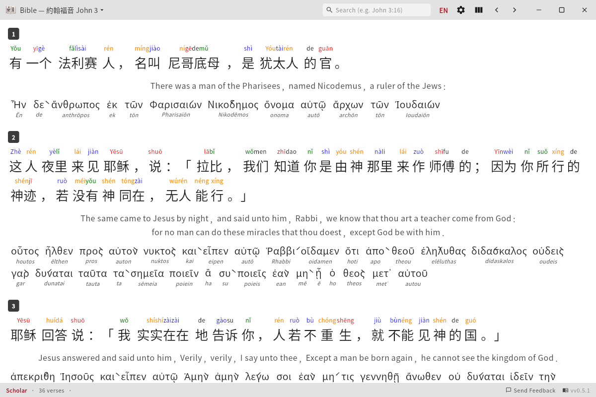Viewport: 596px width, 397px height.
Task: Select the verse 2 number badge
Action: tap(13, 137)
